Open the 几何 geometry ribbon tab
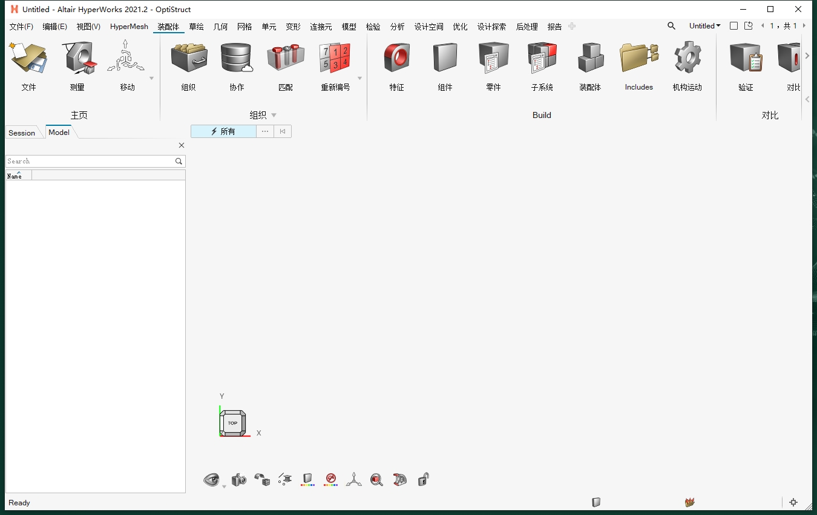Screen dimensions: 817x515 coord(220,27)
